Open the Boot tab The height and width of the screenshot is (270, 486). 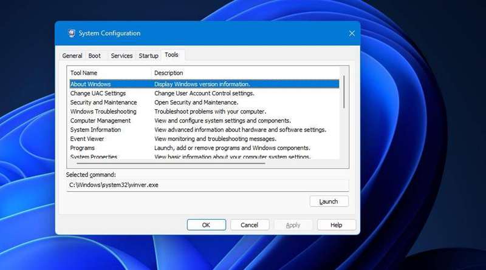coord(95,56)
